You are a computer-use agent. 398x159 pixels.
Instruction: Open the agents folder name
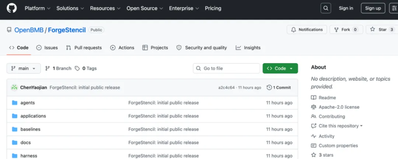click(28, 103)
